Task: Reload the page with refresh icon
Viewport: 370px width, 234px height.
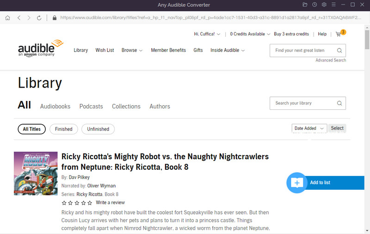Action: [39, 18]
